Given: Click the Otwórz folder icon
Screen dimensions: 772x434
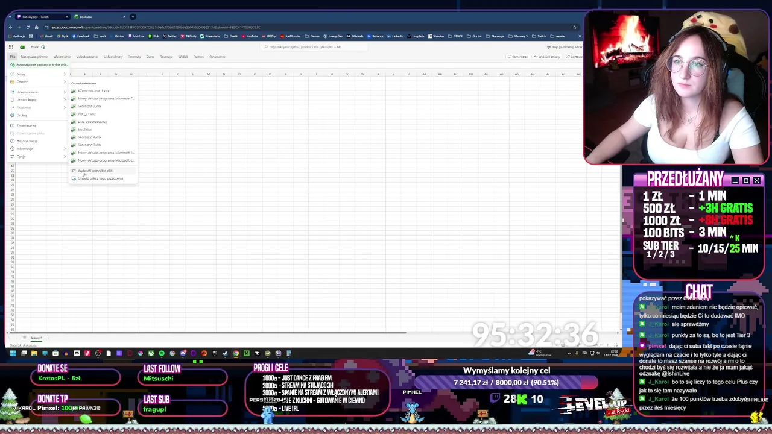Looking at the screenshot, I should pos(12,82).
